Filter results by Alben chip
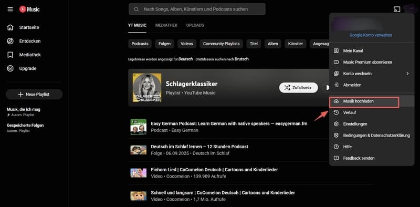 (273, 44)
